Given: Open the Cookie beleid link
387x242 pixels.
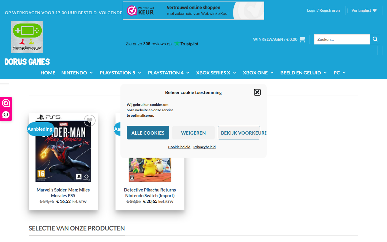Looking at the screenshot, I should tap(179, 147).
